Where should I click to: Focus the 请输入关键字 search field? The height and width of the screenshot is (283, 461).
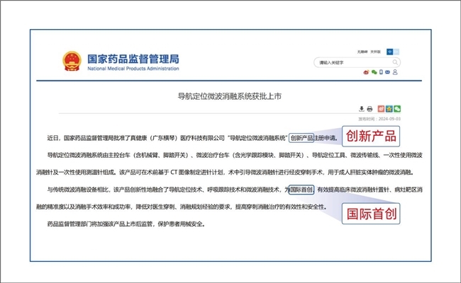click(x=357, y=62)
